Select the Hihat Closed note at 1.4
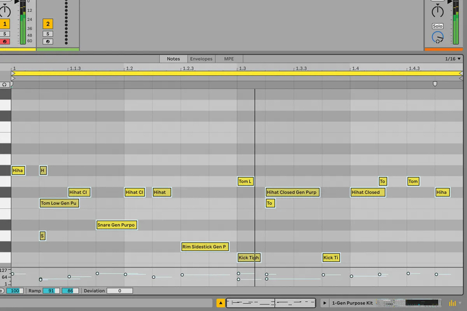 point(368,192)
